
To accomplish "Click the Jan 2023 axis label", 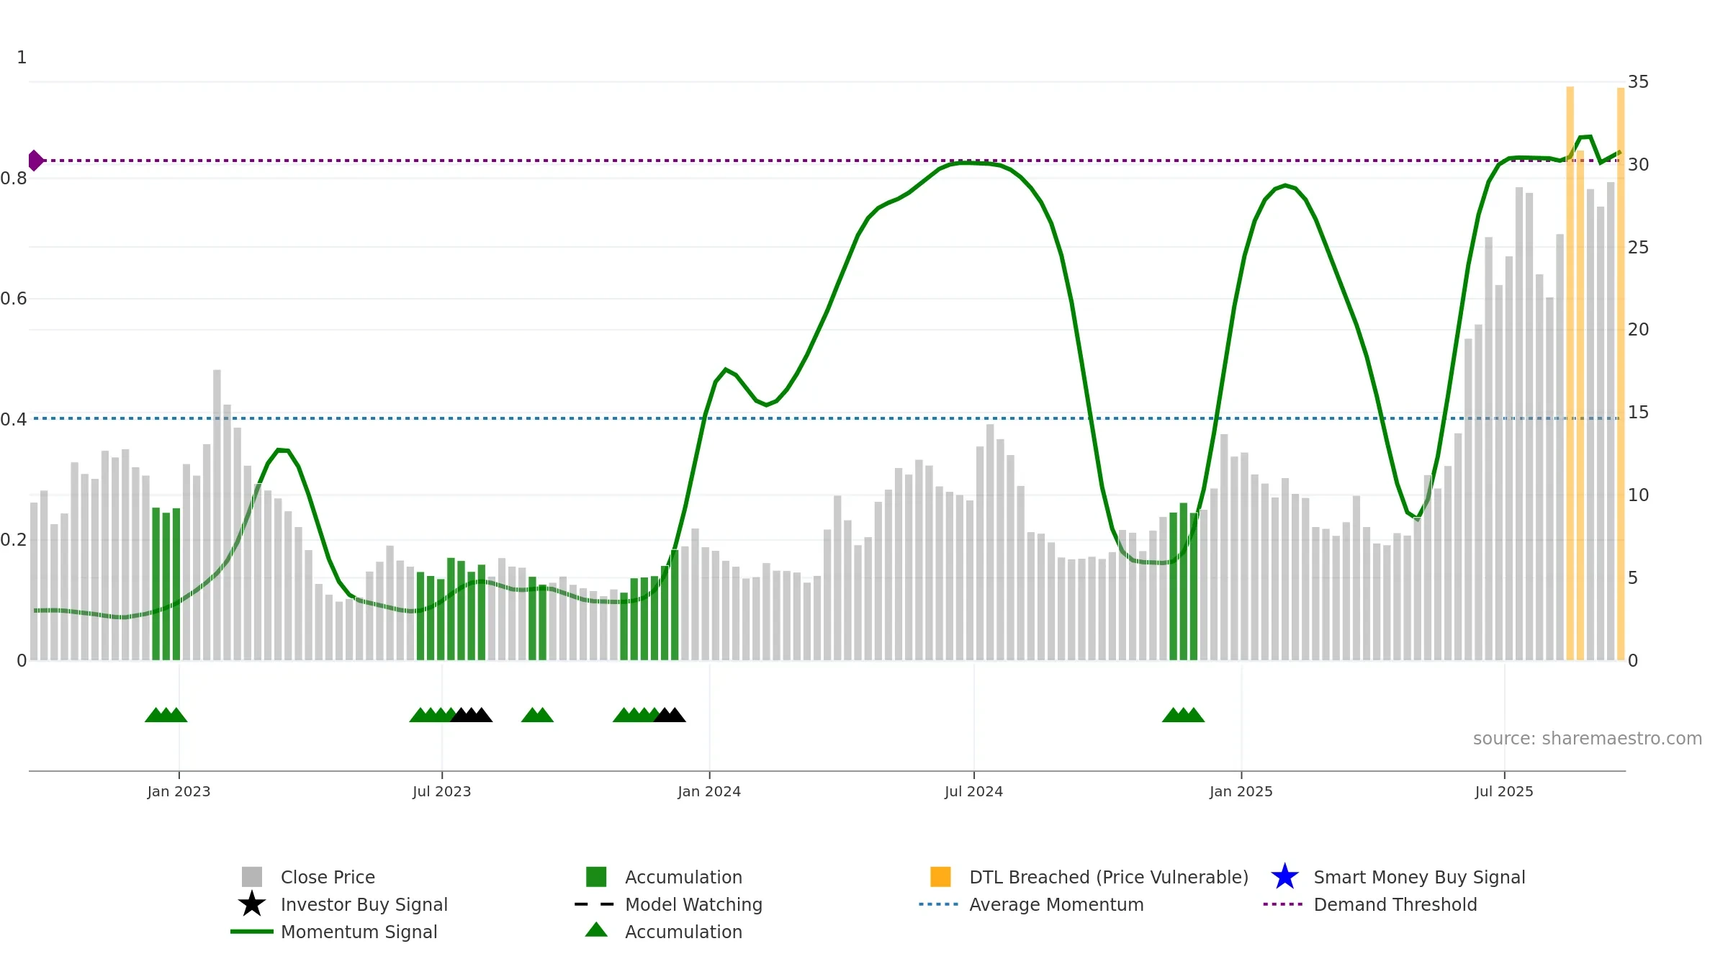I will point(179,792).
